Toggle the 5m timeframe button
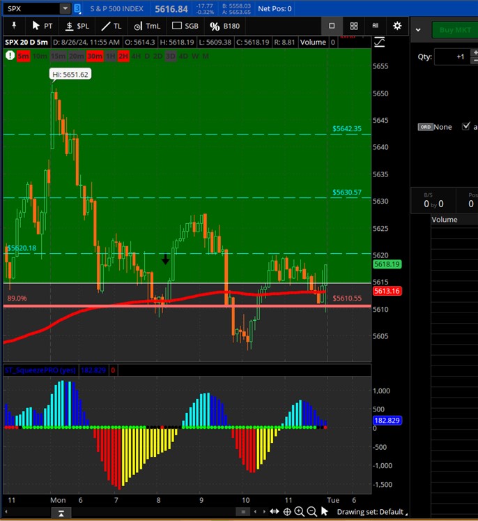 coord(23,56)
